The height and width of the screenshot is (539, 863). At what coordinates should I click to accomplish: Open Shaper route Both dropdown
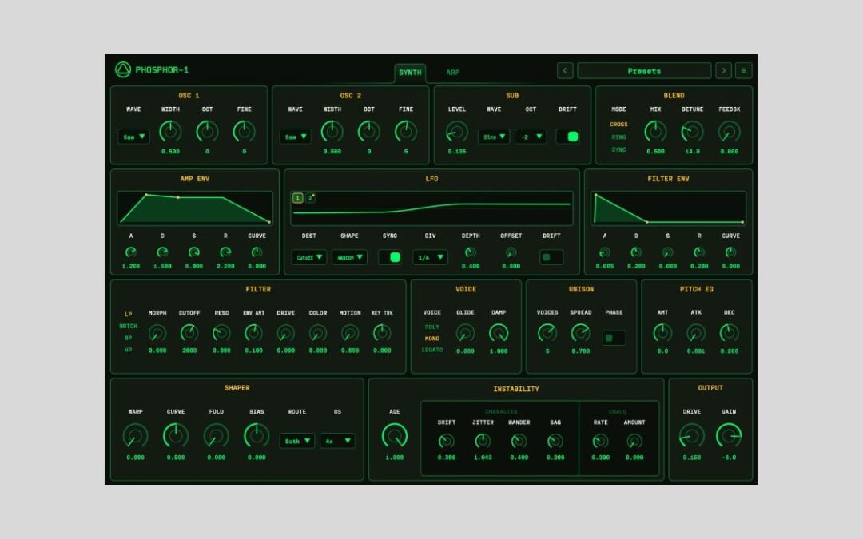[x=297, y=441]
